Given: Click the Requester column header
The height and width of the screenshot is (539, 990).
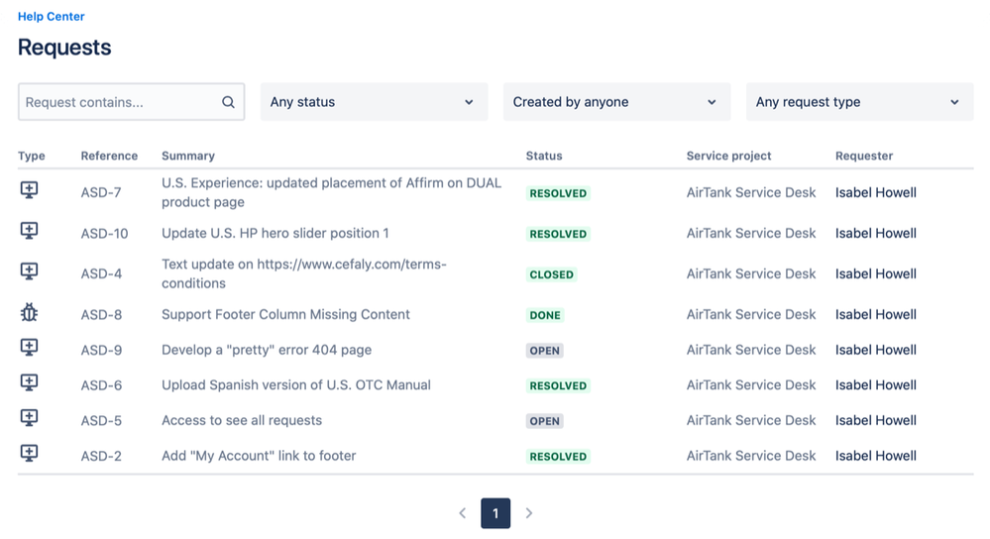Looking at the screenshot, I should 864,156.
